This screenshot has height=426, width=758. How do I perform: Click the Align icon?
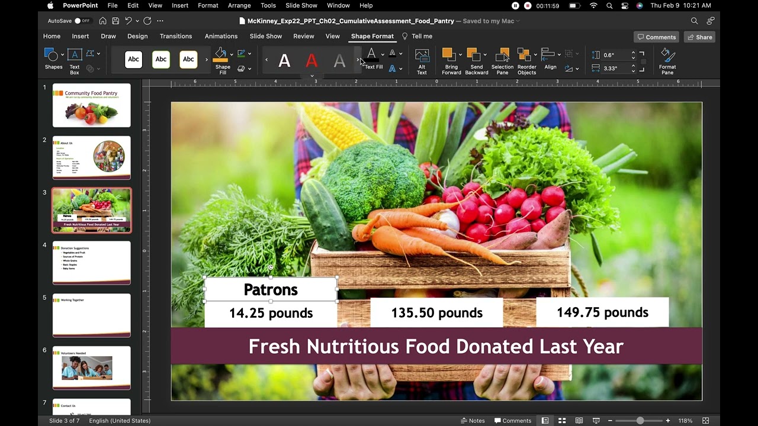(548, 55)
